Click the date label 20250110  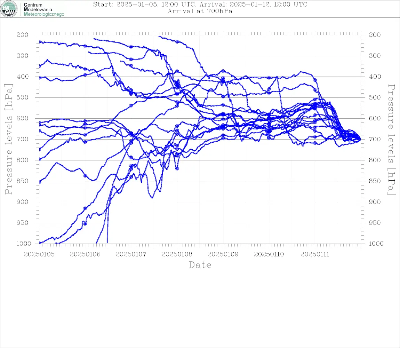click(x=269, y=254)
